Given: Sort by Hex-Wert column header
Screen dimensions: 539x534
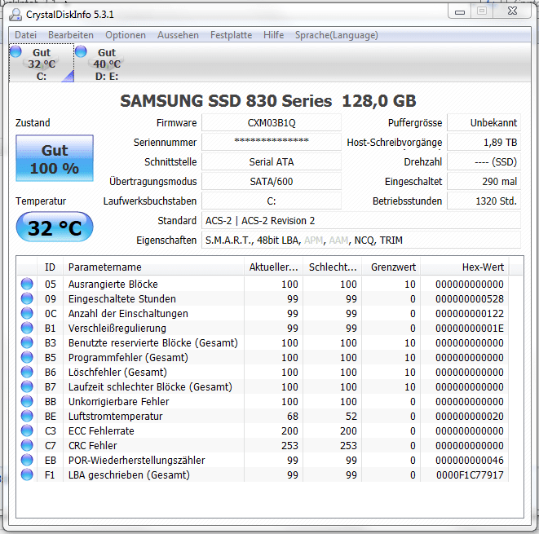Looking at the screenshot, I should (465, 267).
